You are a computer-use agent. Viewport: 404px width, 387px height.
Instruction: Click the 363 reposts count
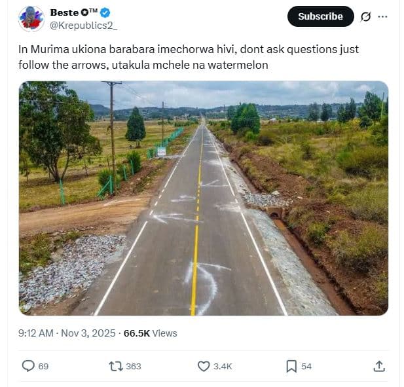click(133, 366)
